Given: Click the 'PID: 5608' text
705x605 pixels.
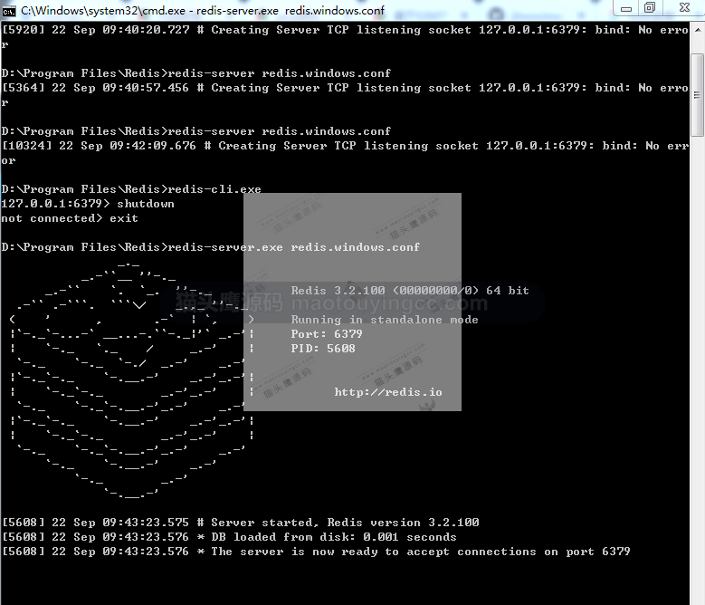Looking at the screenshot, I should [x=323, y=349].
